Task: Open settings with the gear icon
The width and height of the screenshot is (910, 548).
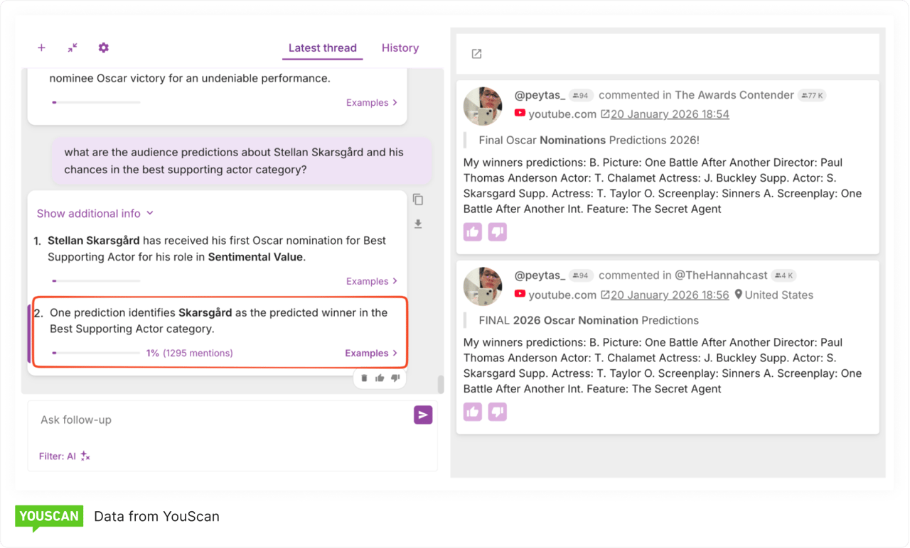Action: point(104,48)
